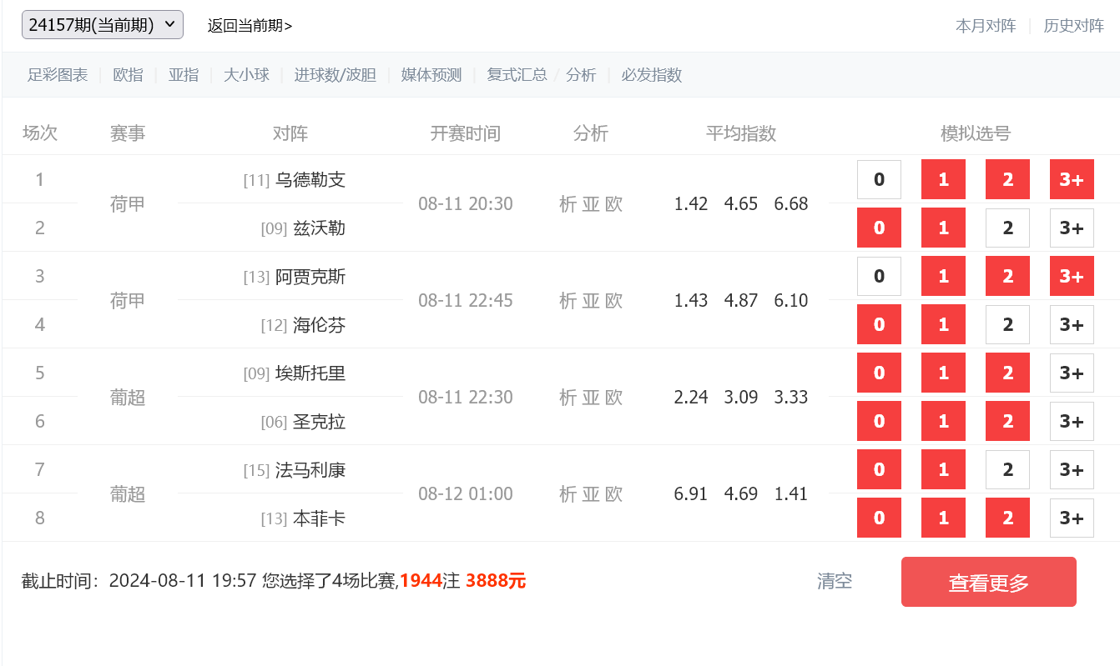Screen dimensions: 1120x666
Task: Toggle 0 goals for 乌德勒支
Action: tap(879, 180)
